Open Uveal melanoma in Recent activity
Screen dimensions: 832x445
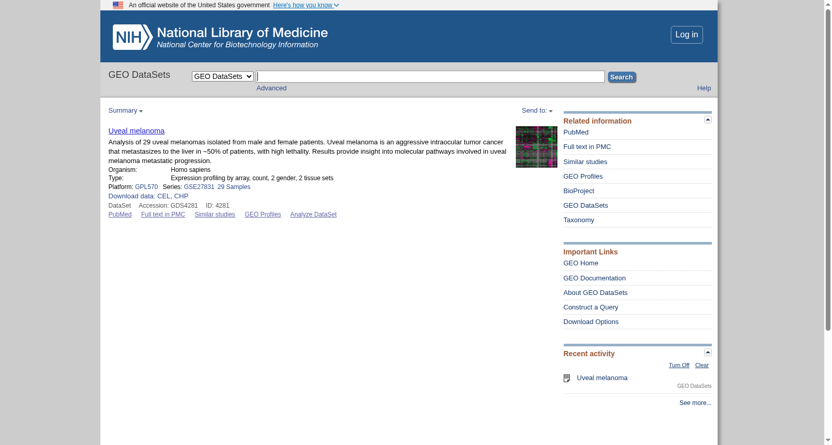[x=602, y=378]
